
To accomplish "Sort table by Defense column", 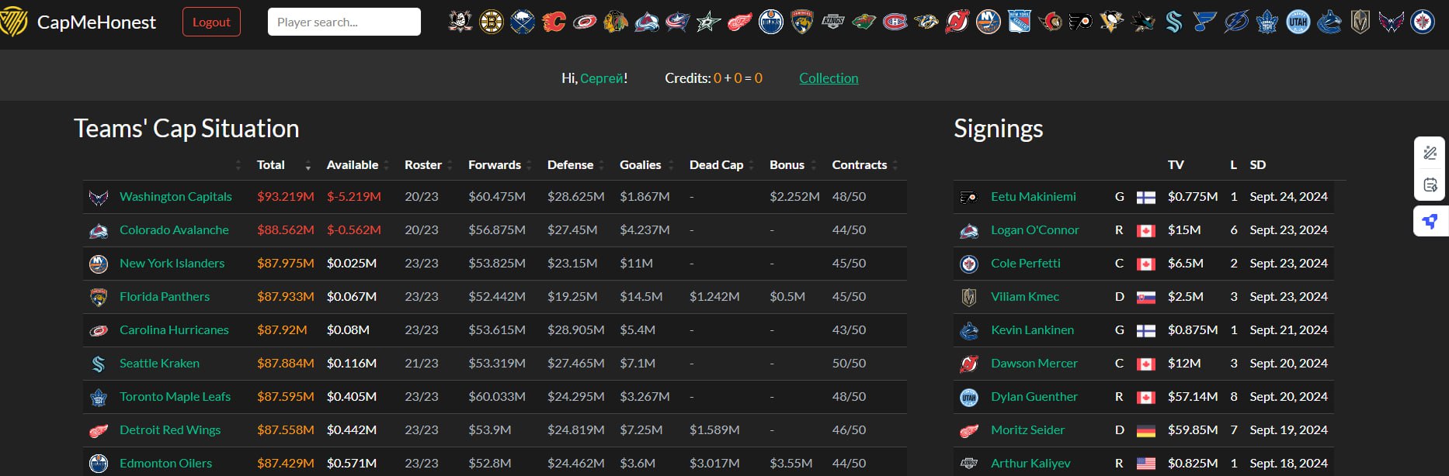I will (x=575, y=165).
